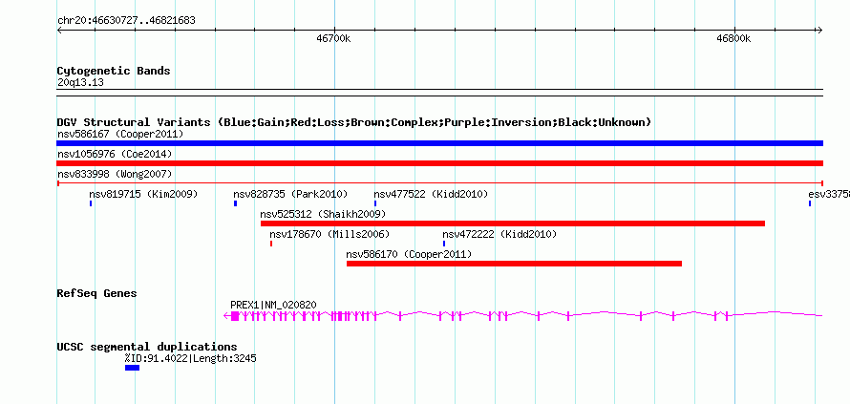The width and height of the screenshot is (850, 404).
Task: Select the nsv828735 (Park2010) blue marker
Action: pyautogui.click(x=235, y=203)
